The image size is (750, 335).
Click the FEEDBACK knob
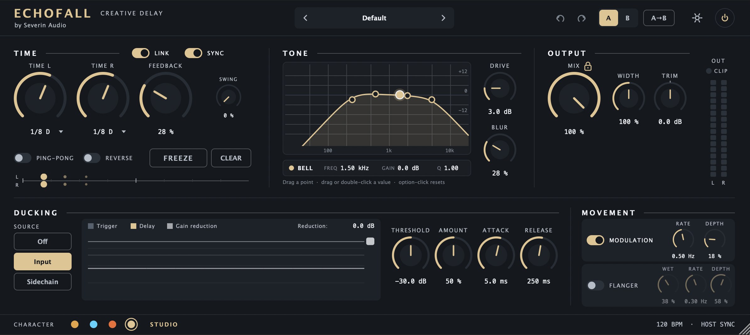click(166, 98)
